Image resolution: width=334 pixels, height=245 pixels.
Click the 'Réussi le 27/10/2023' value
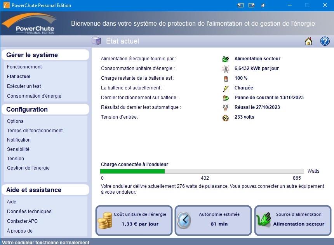[x=257, y=107]
